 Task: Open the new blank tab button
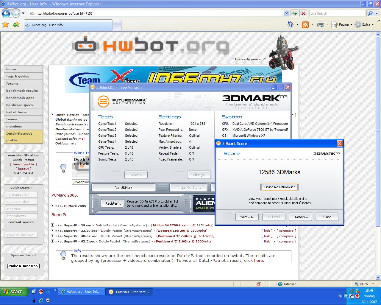pos(117,25)
